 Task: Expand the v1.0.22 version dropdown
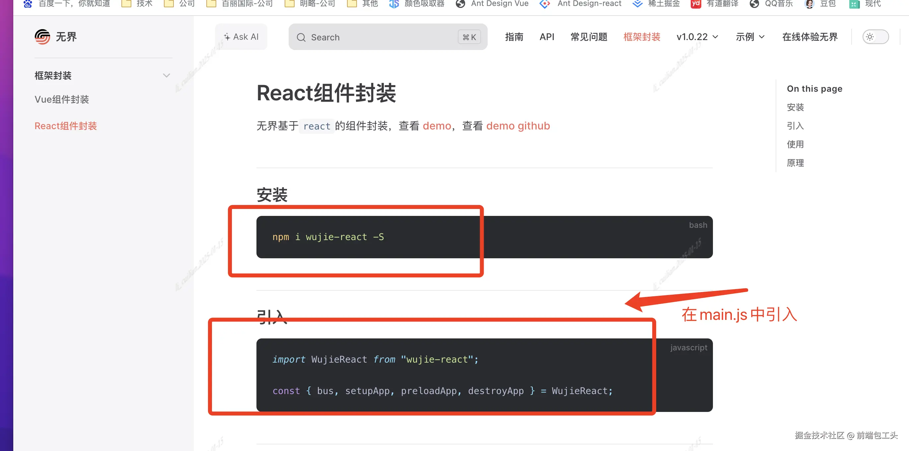[697, 37]
